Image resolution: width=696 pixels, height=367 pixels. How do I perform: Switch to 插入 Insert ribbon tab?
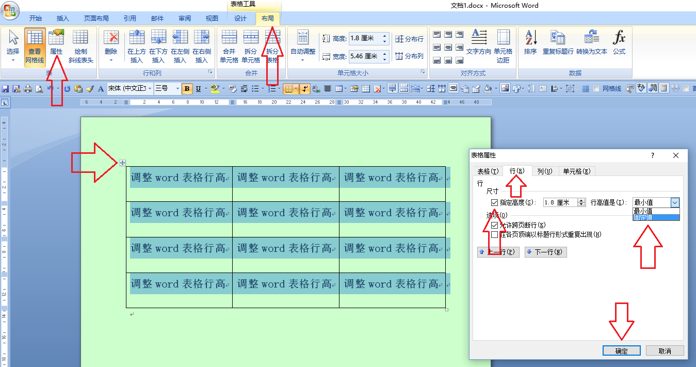point(62,19)
